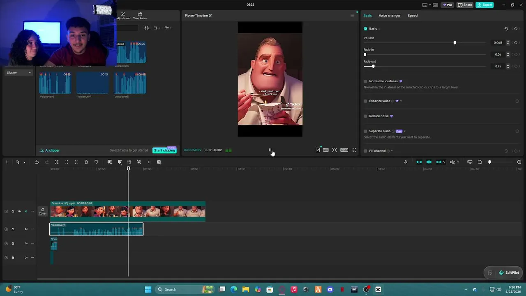Viewport: 526px width, 296px height.
Task: Adjust the Volume slider handle
Action: coord(454,43)
